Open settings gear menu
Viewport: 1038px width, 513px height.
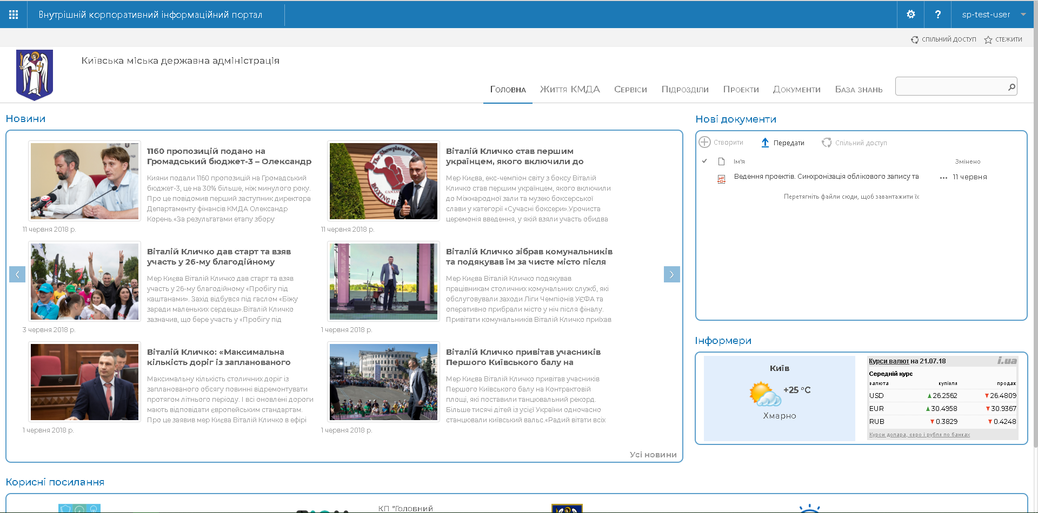[911, 15]
